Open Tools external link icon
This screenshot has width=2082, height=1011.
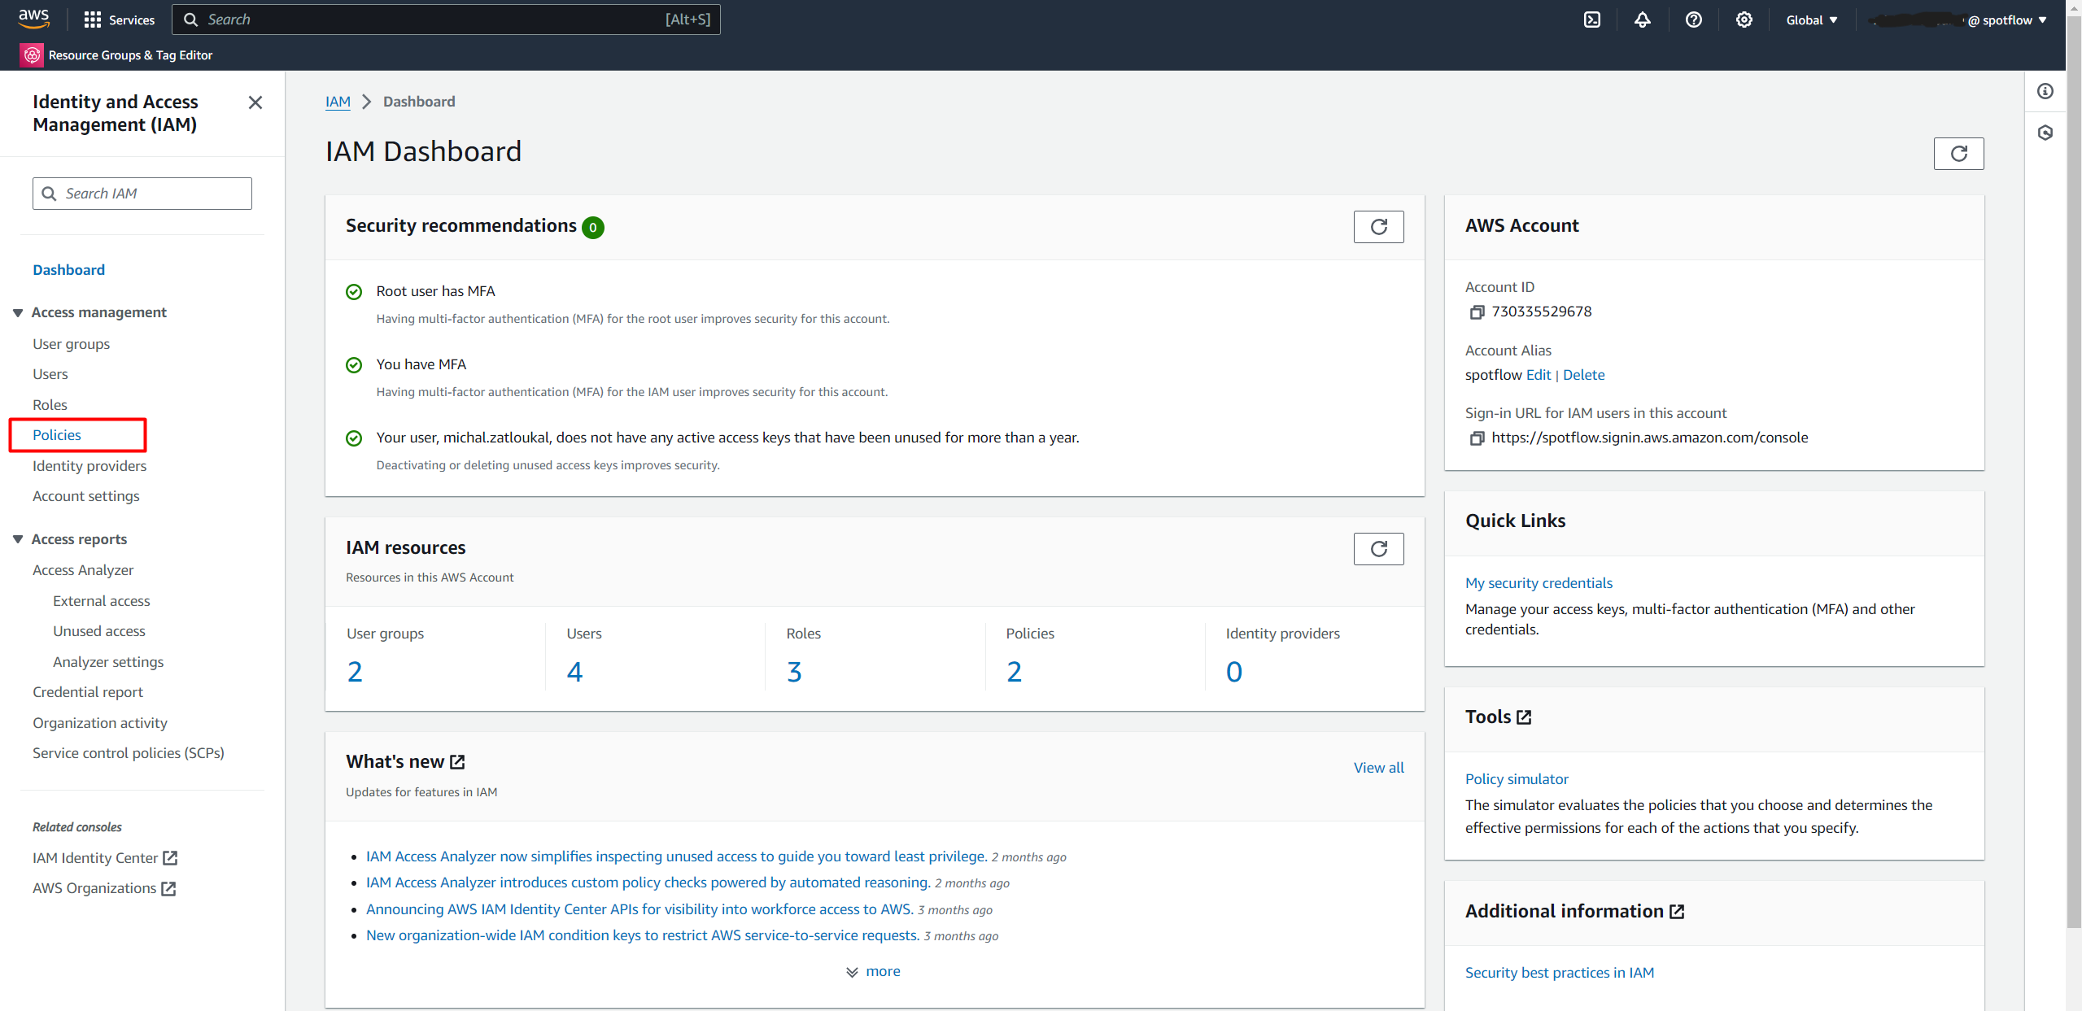tap(1524, 717)
